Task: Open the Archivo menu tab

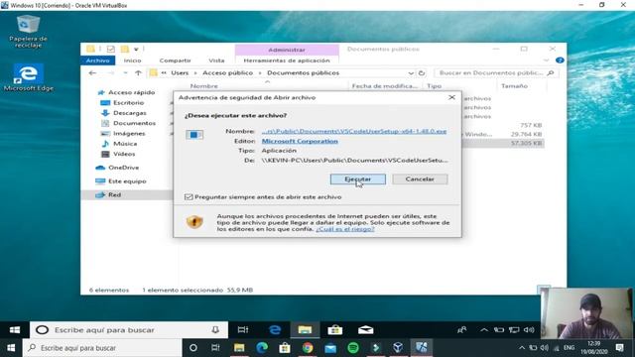Action: pos(97,60)
